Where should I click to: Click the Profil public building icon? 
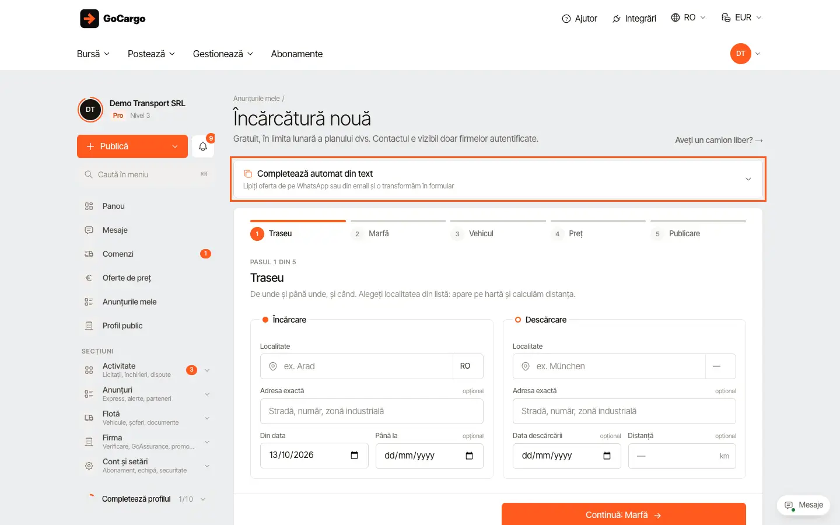coord(89,325)
